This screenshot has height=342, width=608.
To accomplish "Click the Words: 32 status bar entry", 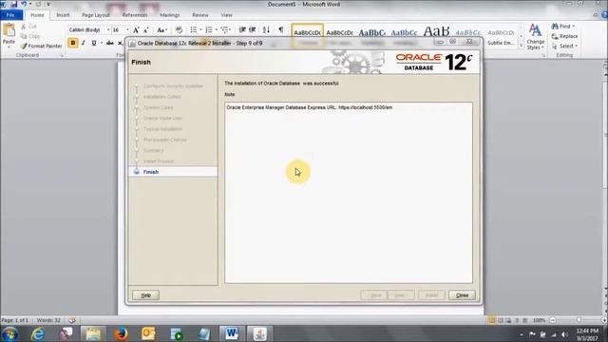I will 48,320.
